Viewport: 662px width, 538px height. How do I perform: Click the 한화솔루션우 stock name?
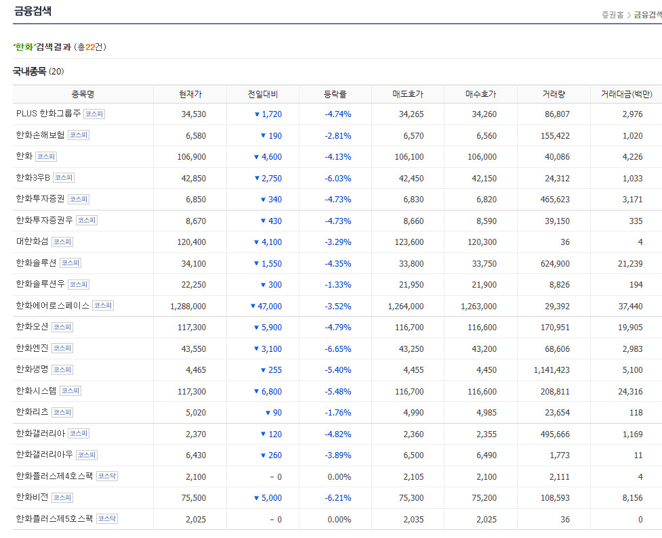coord(40,284)
